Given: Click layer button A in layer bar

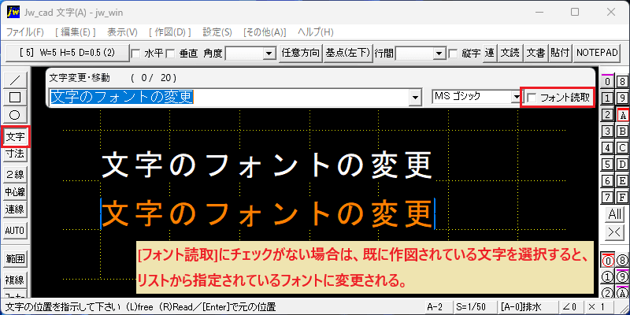Looking at the screenshot, I should (622, 115).
